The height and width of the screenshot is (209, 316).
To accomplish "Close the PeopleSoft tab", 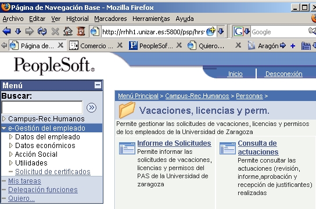I will point(179,45).
